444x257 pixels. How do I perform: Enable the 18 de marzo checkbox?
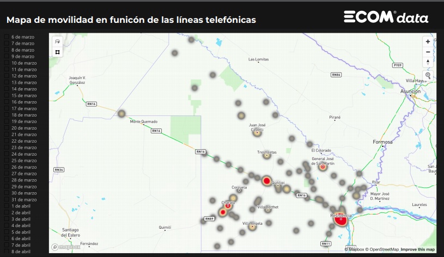(7, 115)
